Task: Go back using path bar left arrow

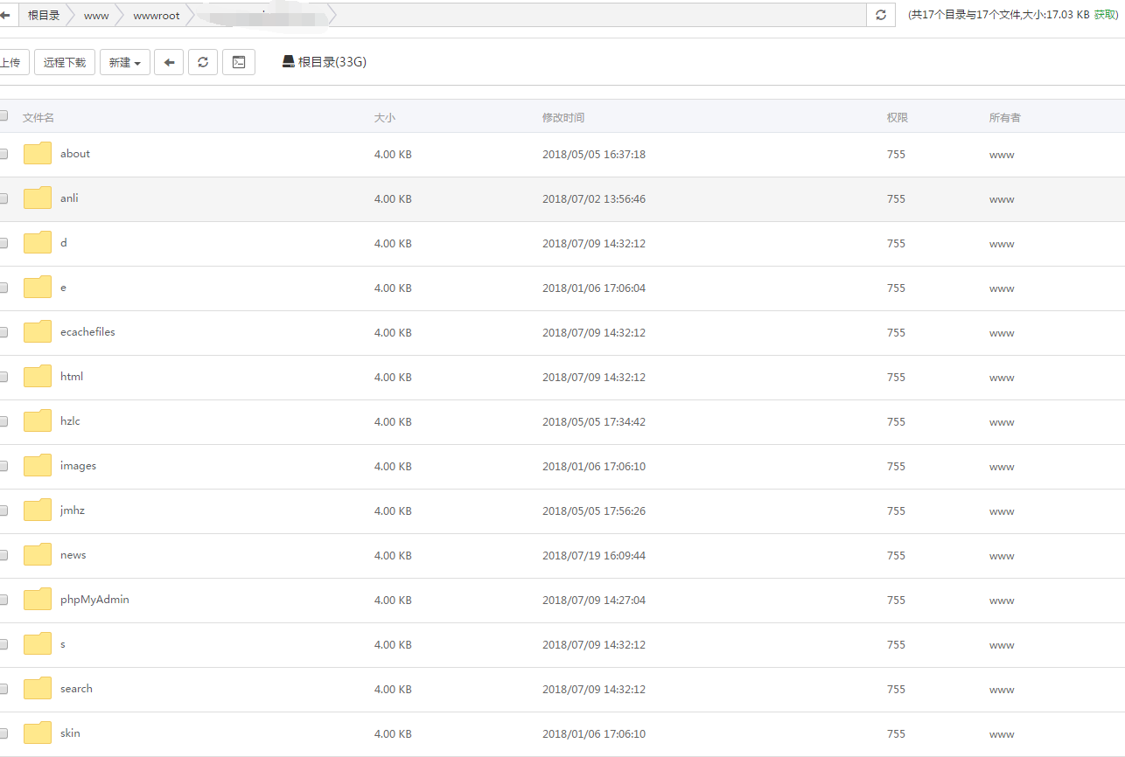Action: [x=5, y=15]
